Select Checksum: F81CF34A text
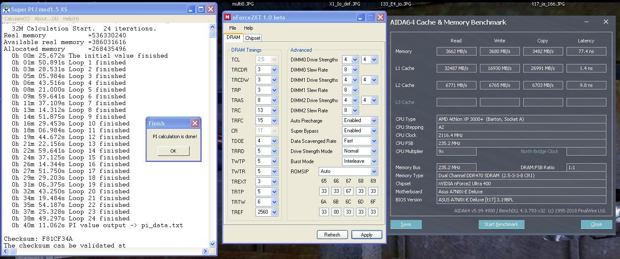Image resolution: width=620 pixels, height=259 pixels. click(x=38, y=239)
